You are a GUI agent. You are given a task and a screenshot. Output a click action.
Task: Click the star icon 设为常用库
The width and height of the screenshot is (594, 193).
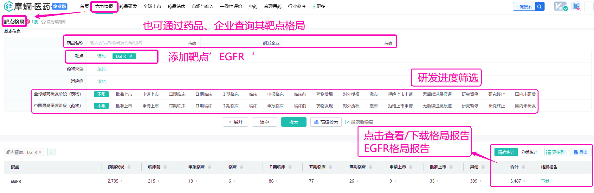pos(43,22)
